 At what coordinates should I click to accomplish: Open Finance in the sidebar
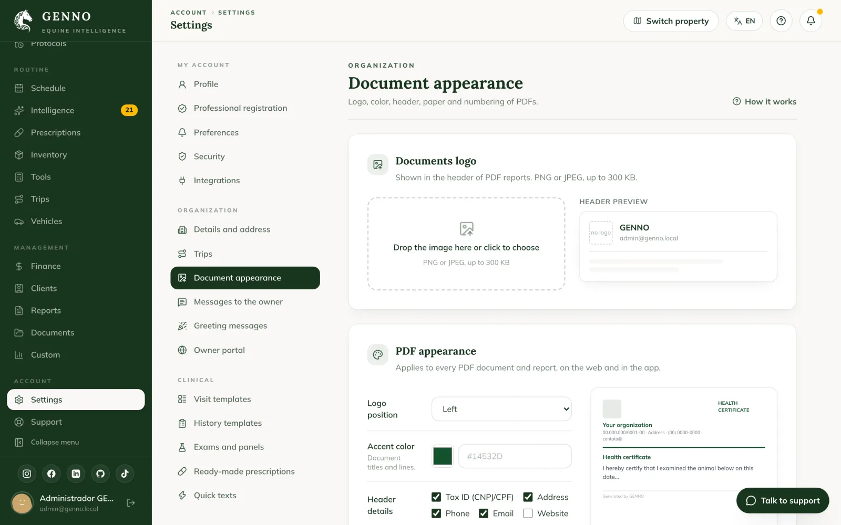tap(76, 266)
